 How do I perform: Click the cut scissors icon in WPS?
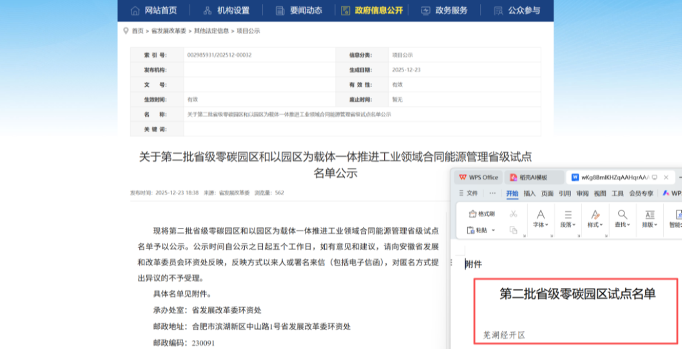click(514, 214)
